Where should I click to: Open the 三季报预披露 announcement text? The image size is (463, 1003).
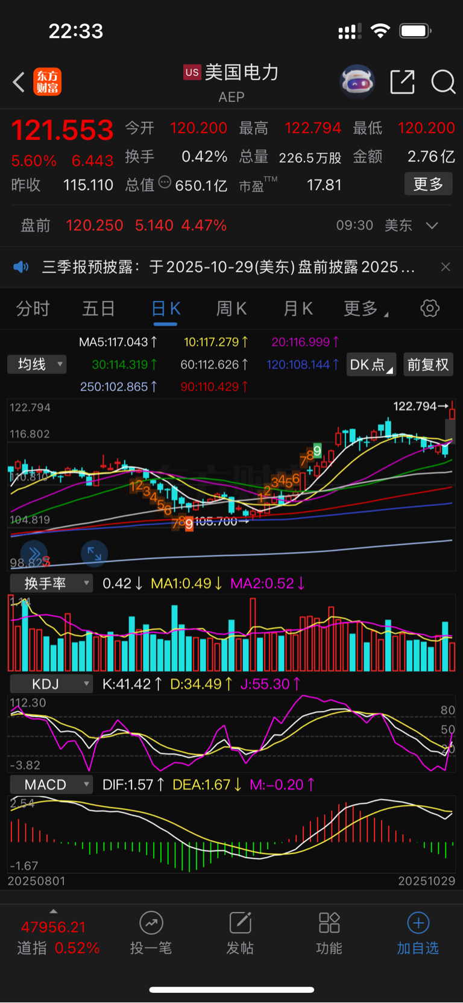(228, 267)
